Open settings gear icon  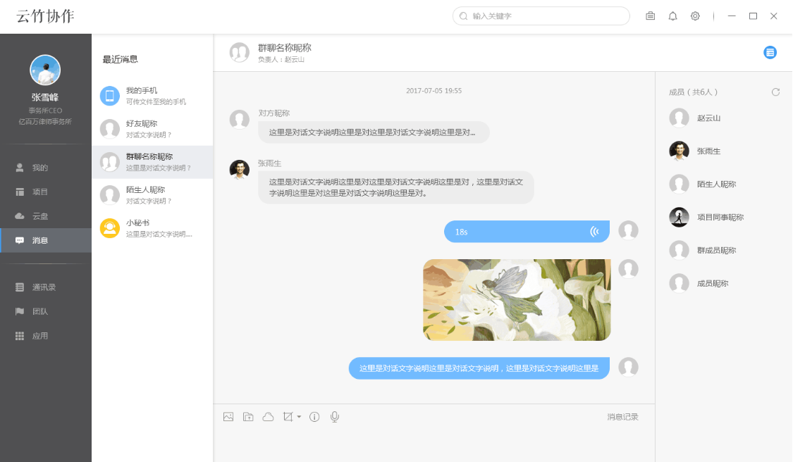[x=696, y=16]
